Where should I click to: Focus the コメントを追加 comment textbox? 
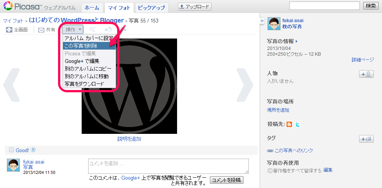168,166
